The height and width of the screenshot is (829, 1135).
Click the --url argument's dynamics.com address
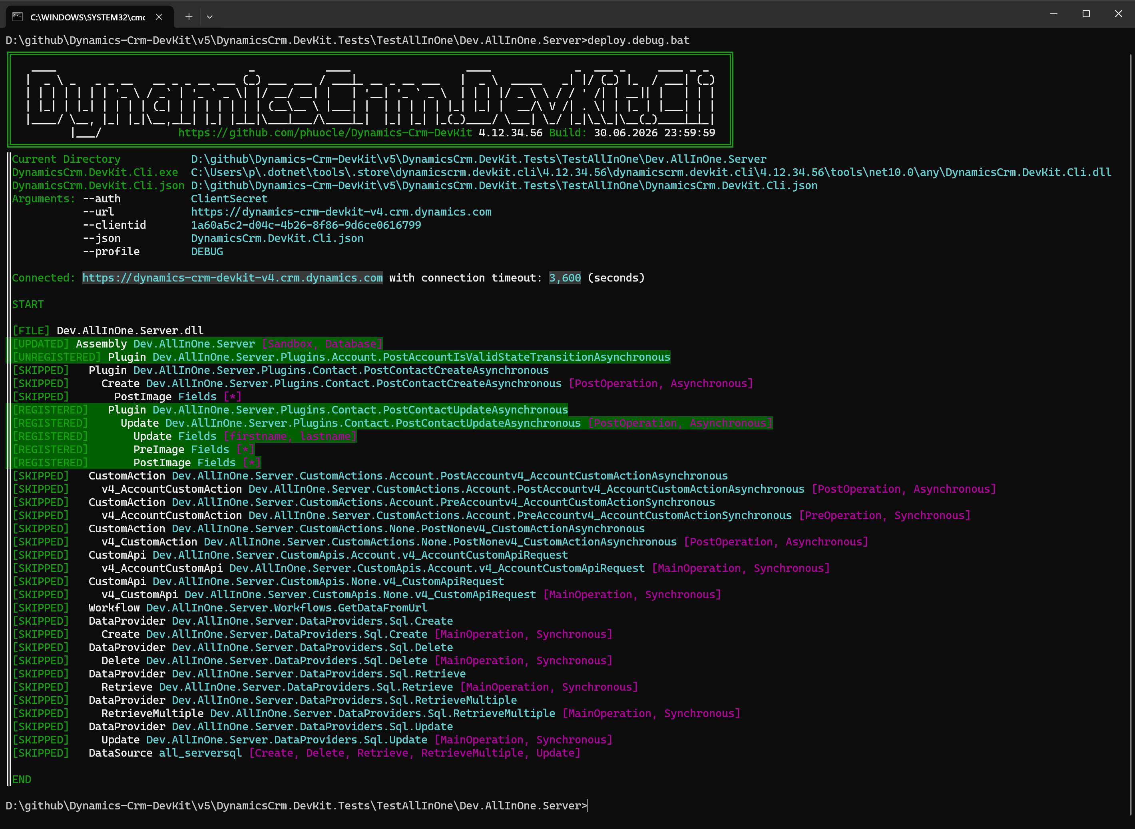tap(341, 212)
